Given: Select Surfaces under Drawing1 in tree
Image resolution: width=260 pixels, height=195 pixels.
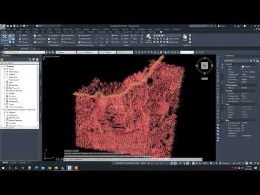Looking at the screenshot, I should point(12,74).
